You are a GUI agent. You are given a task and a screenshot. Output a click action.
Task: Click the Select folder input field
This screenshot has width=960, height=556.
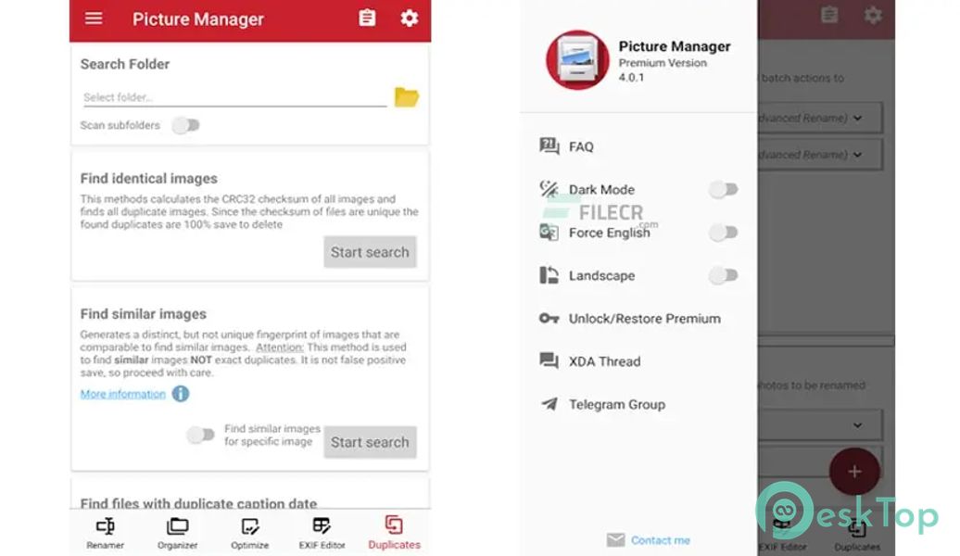click(234, 97)
